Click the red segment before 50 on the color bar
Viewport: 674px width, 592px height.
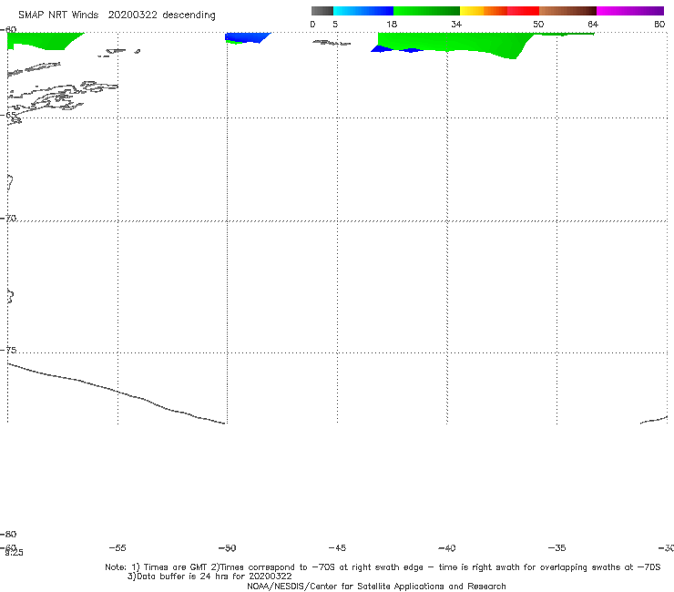click(523, 11)
